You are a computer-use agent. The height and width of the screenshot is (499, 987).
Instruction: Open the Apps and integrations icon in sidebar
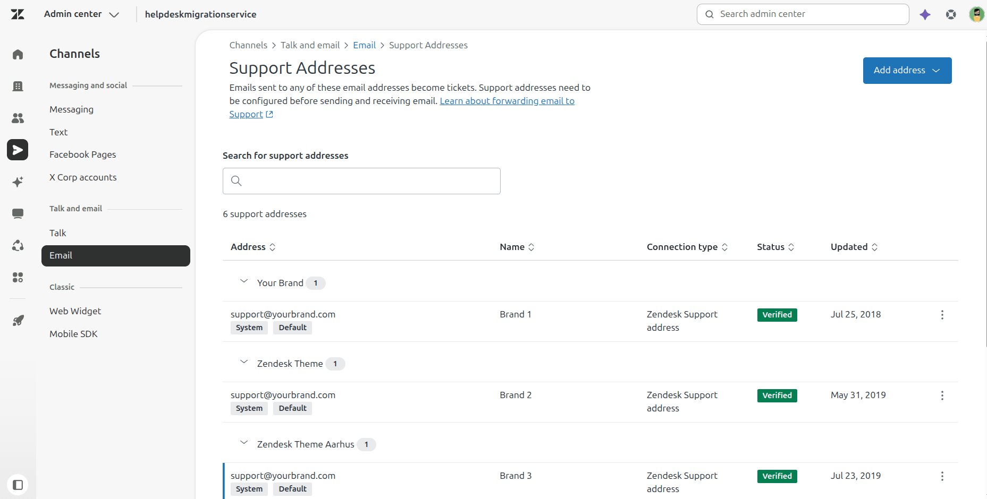coord(18,277)
